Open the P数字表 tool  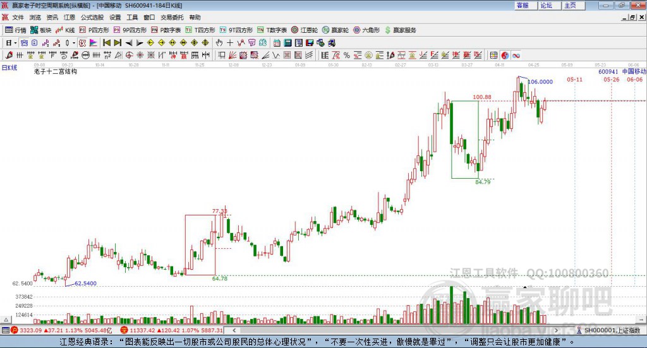(166, 30)
